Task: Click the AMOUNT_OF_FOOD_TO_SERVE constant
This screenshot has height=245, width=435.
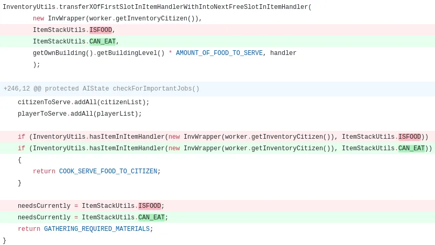Action: click(219, 53)
